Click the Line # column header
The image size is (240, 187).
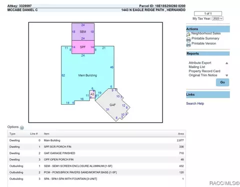point(34,134)
